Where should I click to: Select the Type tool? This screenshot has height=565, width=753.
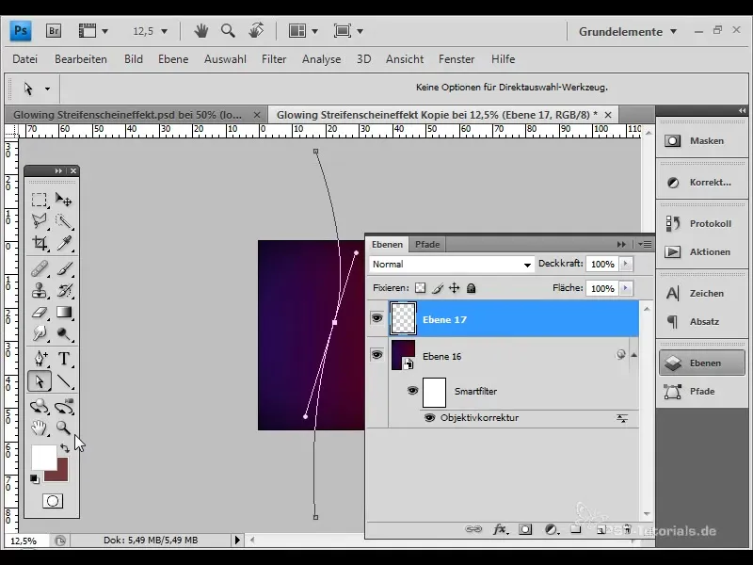[63, 359]
